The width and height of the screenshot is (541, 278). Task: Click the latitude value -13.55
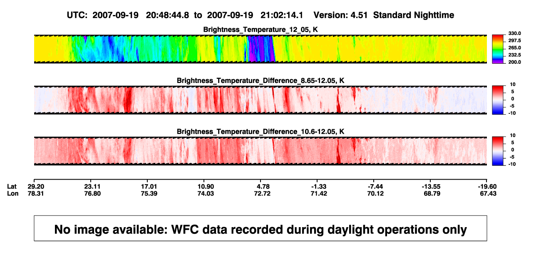pos(431,186)
